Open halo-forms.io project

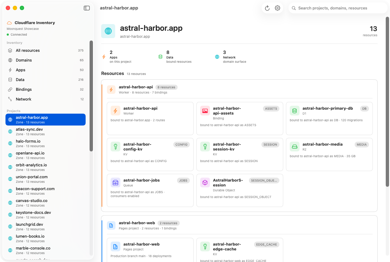click(46, 143)
